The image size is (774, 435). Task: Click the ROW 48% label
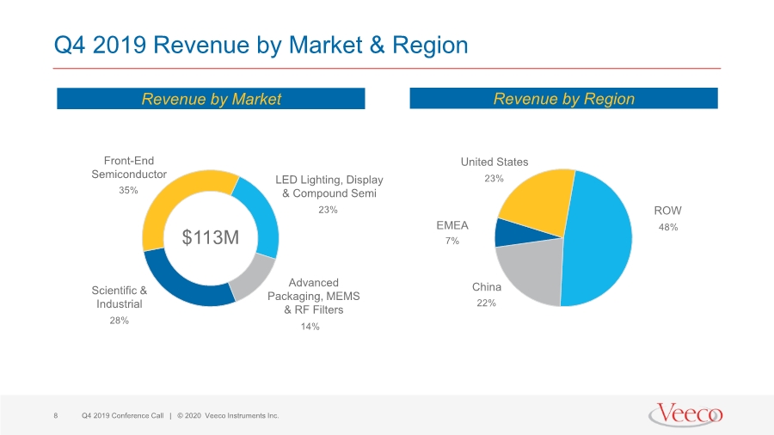(668, 218)
